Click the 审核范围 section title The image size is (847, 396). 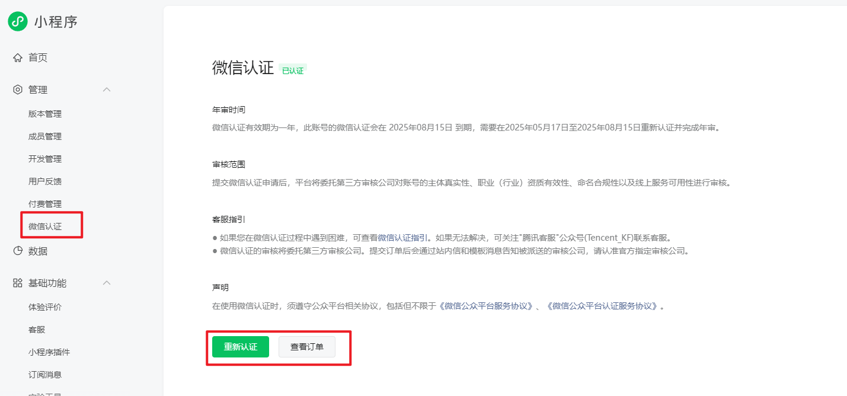point(229,164)
